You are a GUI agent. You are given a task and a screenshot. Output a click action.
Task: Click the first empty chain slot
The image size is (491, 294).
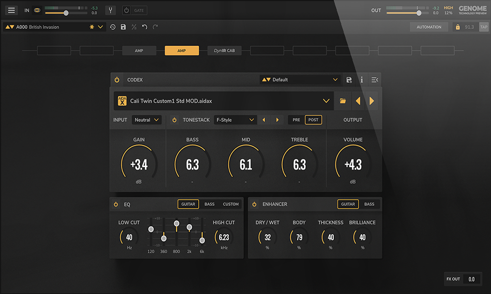coord(54,51)
